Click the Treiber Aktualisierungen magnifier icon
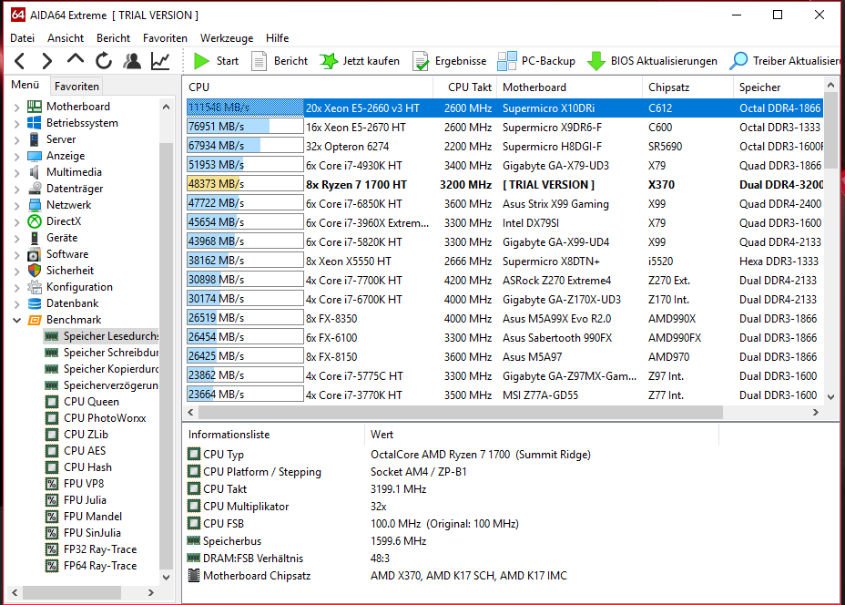This screenshot has height=605, width=845. (x=738, y=61)
